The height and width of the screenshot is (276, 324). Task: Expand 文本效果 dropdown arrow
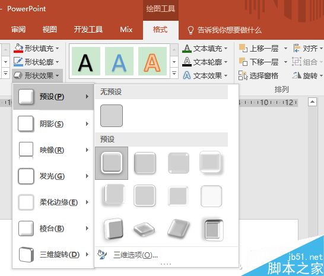tap(226, 76)
